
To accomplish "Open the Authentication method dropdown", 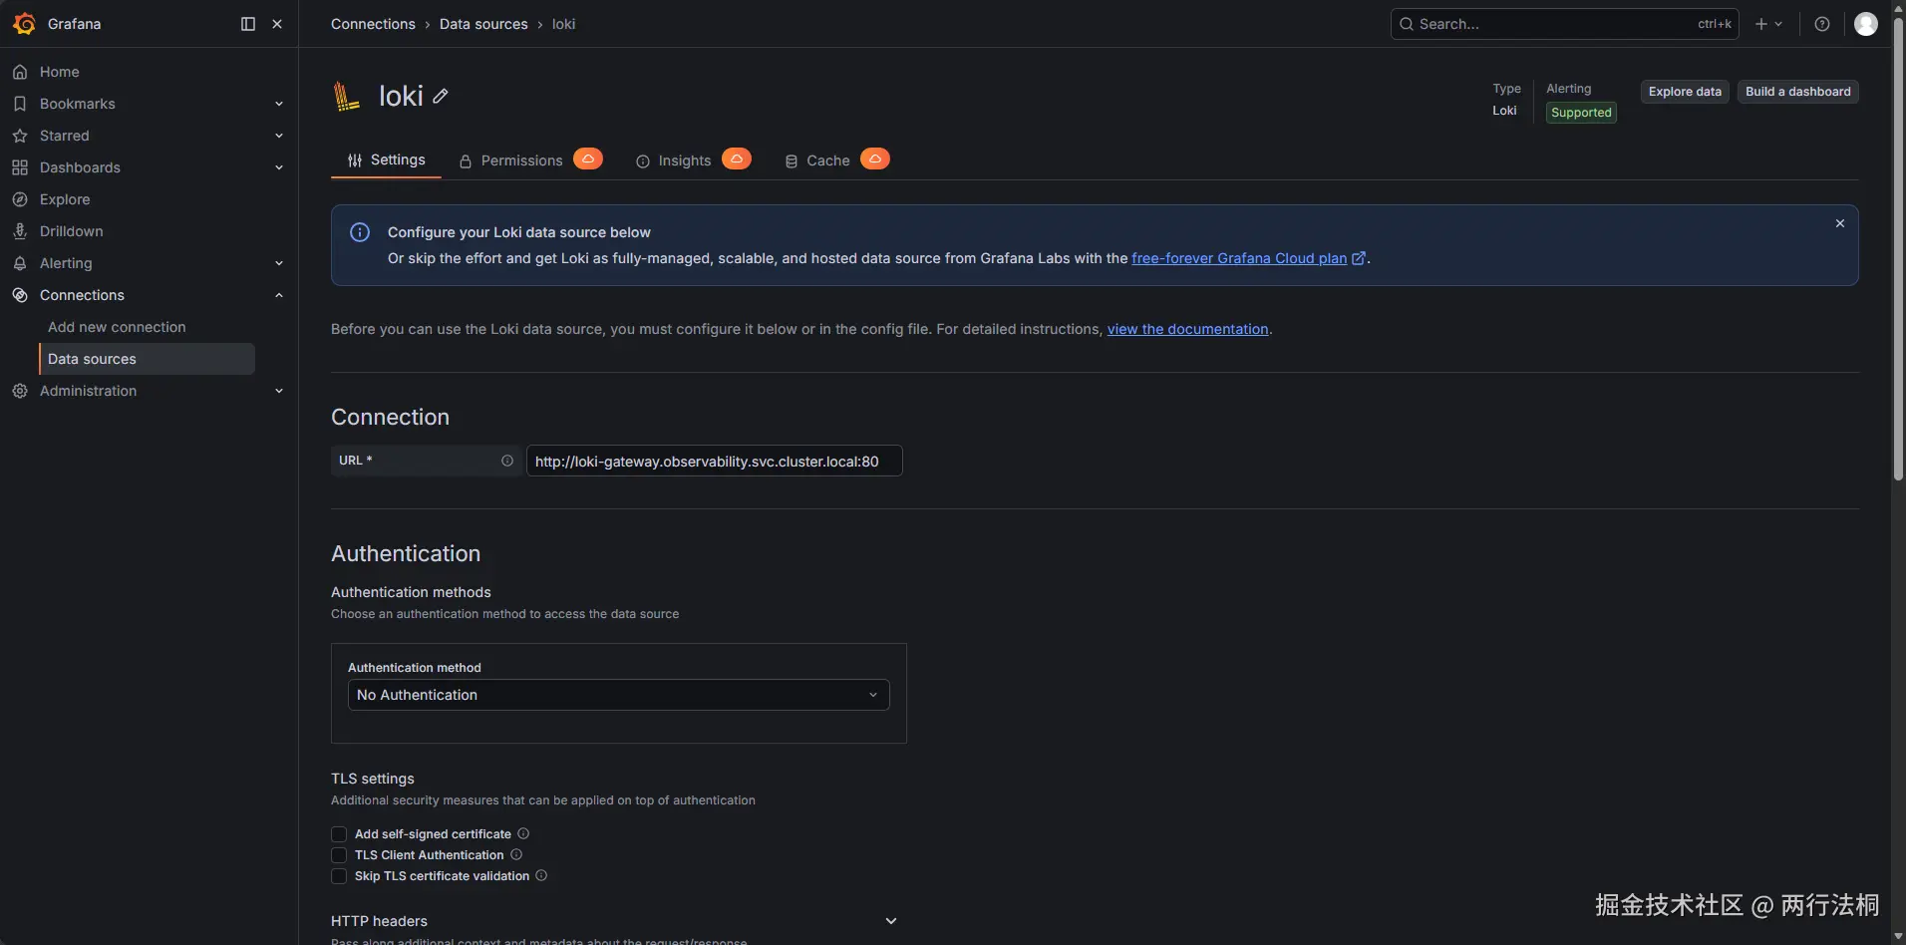I will tap(618, 695).
